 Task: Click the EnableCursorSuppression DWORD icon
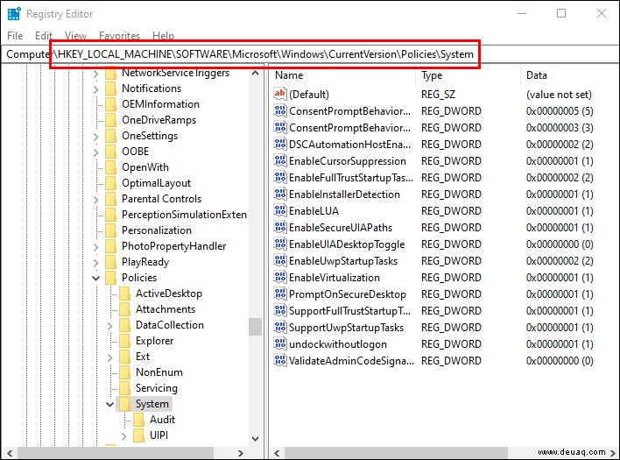coord(280,160)
